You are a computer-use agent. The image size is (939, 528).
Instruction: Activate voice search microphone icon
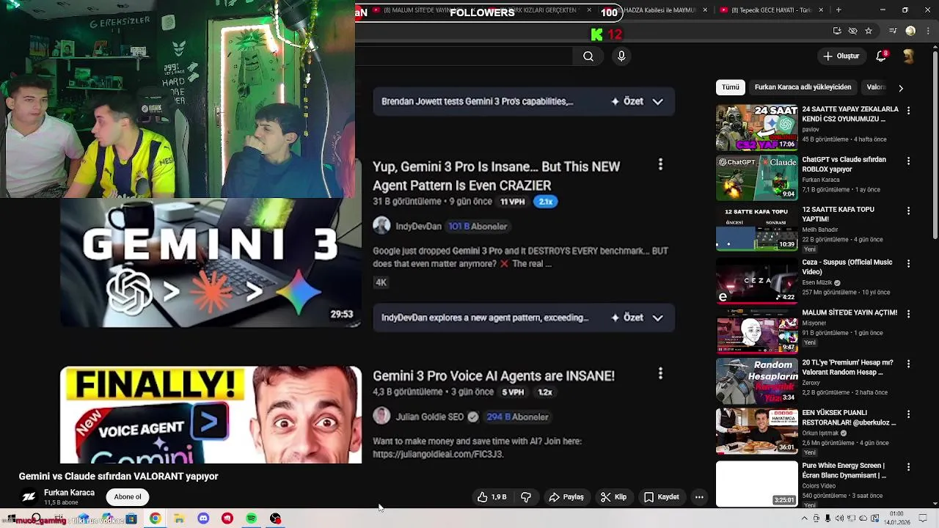[621, 56]
